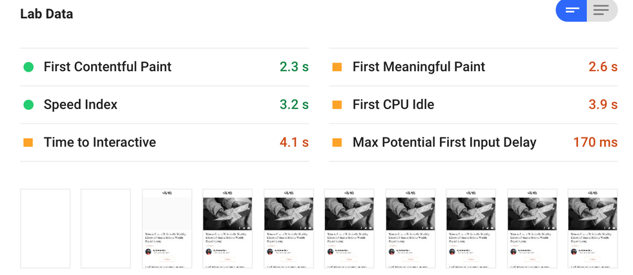The width and height of the screenshot is (633, 275).
Task: Switch to the expanded metrics description view
Action: (601, 10)
